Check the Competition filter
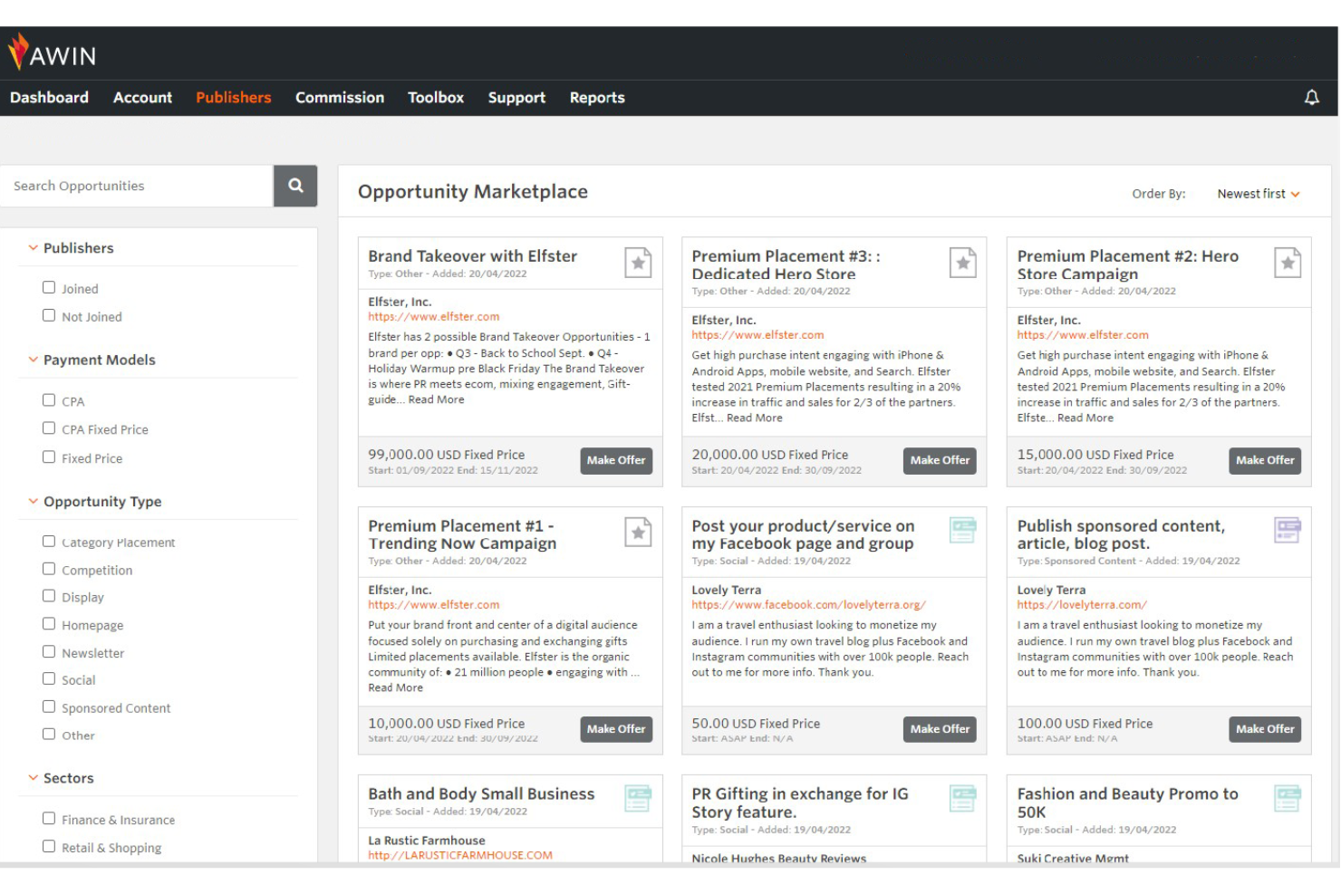Image resolution: width=1341 pixels, height=894 pixels. [x=49, y=569]
